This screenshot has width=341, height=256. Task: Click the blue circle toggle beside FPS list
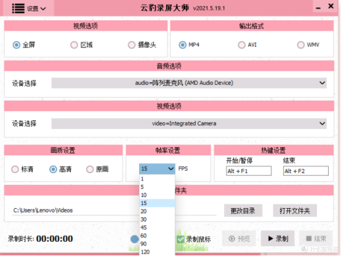(x=135, y=239)
